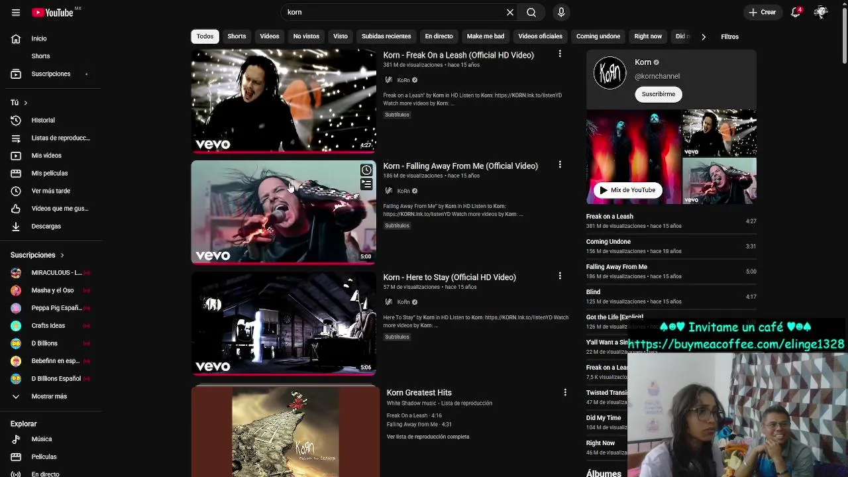Viewport: 848px width, 477px height.
Task: Select the No vistos chip
Action: pos(306,36)
